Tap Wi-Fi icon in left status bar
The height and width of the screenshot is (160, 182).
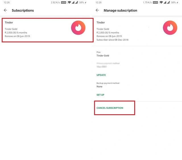point(69,3)
